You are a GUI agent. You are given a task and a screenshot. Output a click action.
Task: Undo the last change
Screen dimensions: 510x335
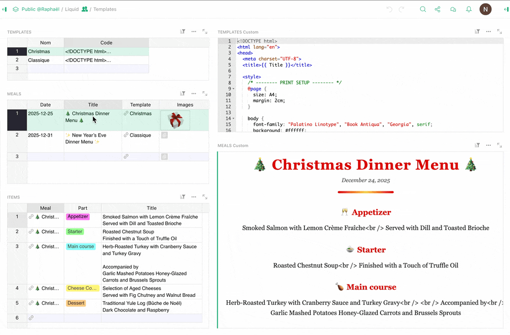pos(389,9)
